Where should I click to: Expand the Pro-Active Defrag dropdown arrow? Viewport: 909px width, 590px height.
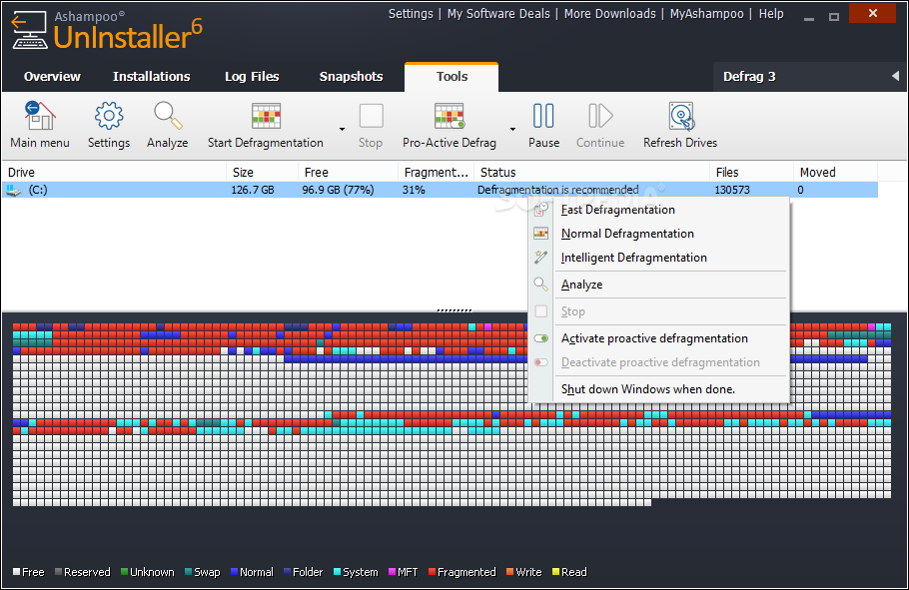[x=512, y=129]
